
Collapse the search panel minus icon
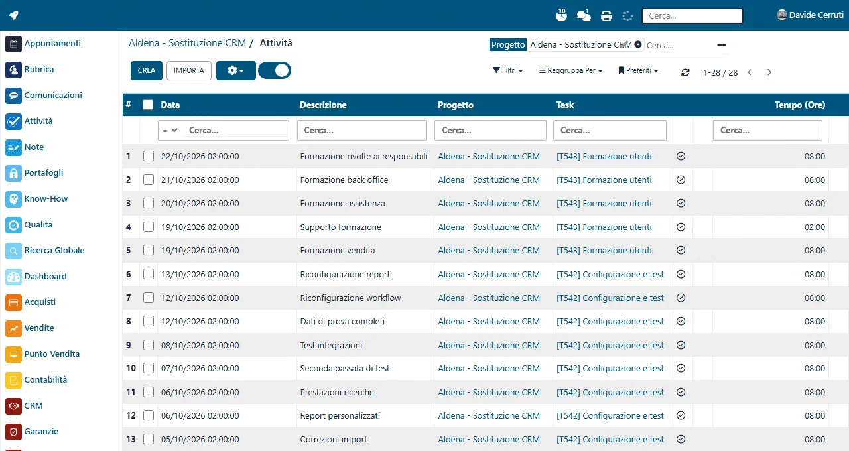pos(722,45)
